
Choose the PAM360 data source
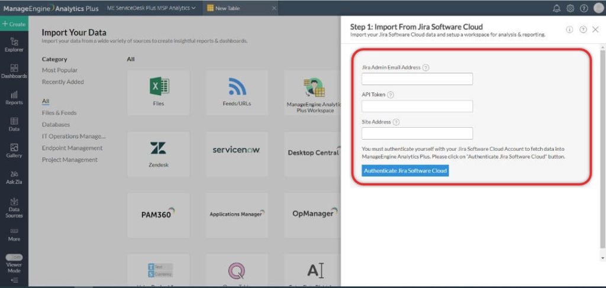coord(159,215)
